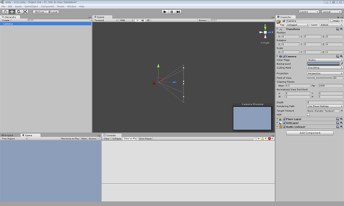Select the Scale tool in toolbar
Screen dimensions: 344x206
25,12
